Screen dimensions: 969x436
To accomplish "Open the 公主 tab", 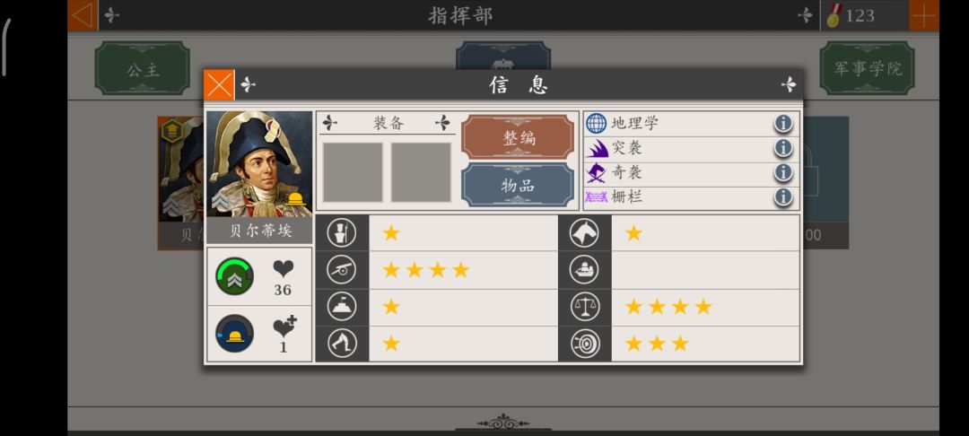I will click(x=143, y=68).
